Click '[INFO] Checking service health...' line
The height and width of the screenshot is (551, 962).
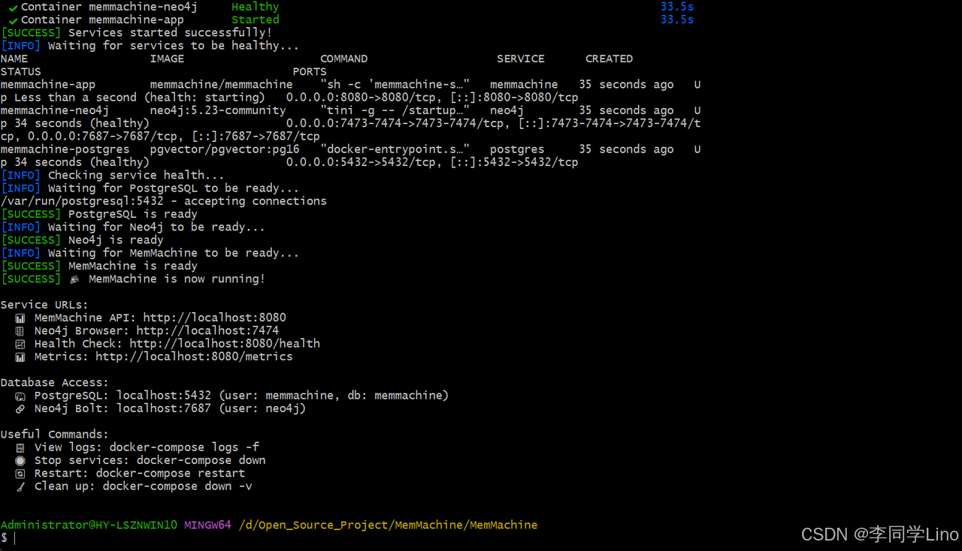(x=113, y=175)
